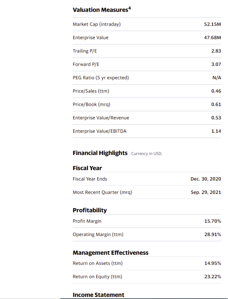The image size is (228, 299).
Task: Click the 52.15M market cap value
Action: (x=212, y=24)
